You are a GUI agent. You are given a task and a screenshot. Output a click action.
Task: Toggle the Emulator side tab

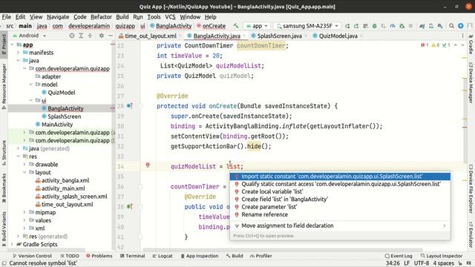tap(471, 234)
